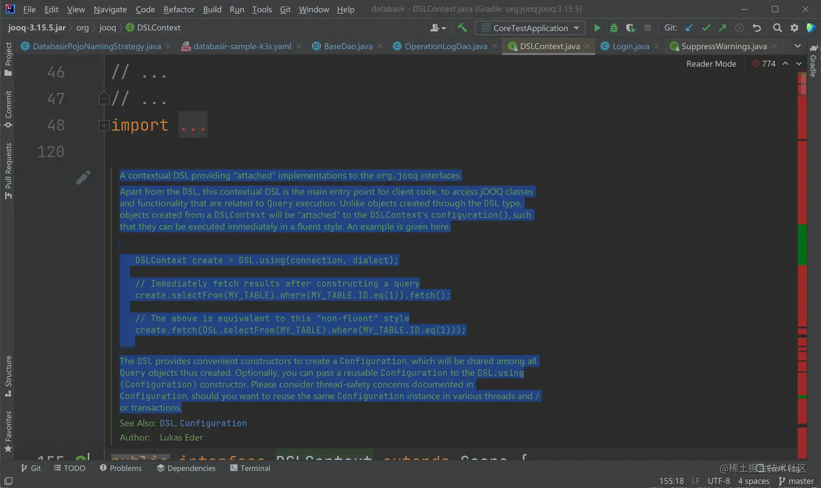821x488 pixels.
Task: Open the TODO tool window
Action: [70, 468]
